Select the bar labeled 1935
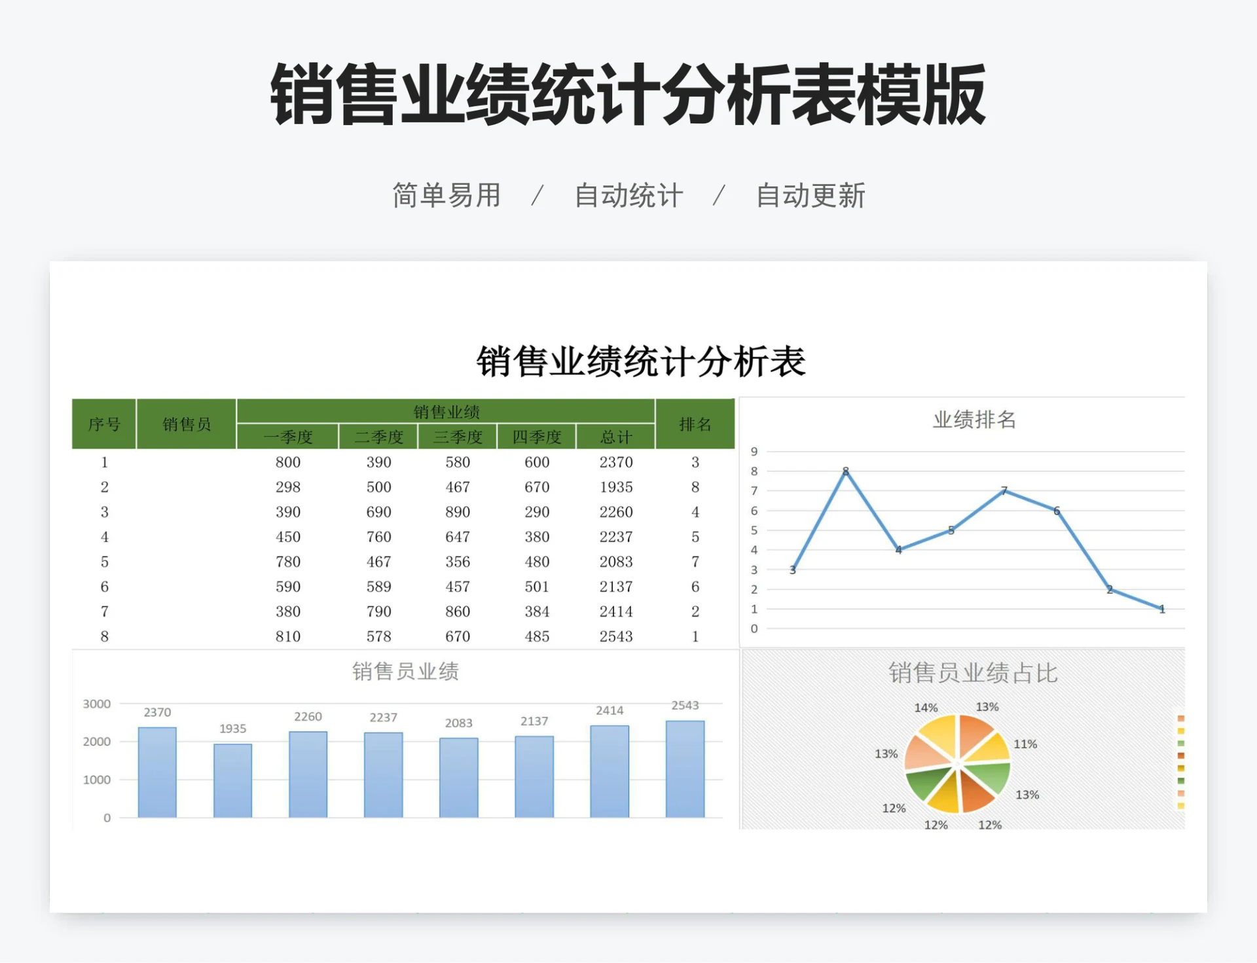The height and width of the screenshot is (963, 1257). [x=232, y=782]
